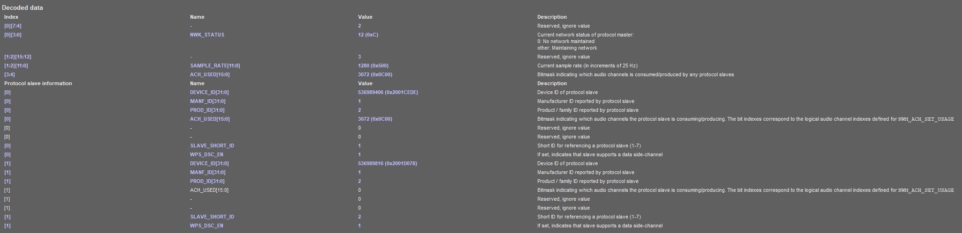Image resolution: width=962 pixels, height=233 pixels.
Task: Click device ID value 0x2001D078
Action: 387,164
